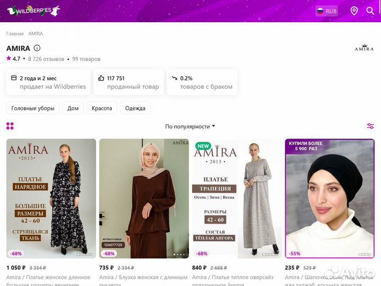Open AMIRA breadcrumb link

click(35, 33)
